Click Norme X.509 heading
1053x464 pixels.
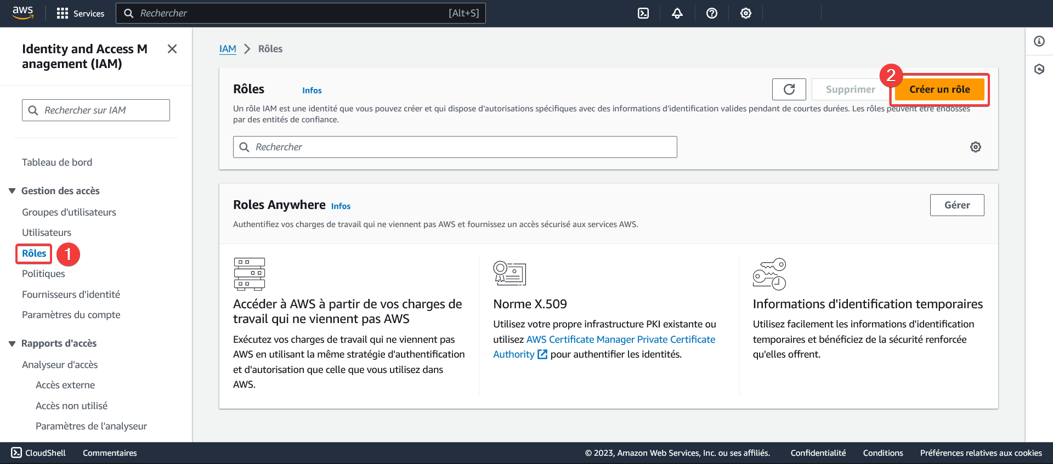pyautogui.click(x=530, y=304)
